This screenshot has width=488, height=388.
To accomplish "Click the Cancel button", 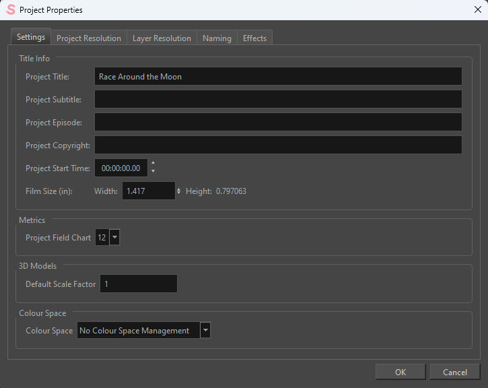I will click(x=454, y=372).
